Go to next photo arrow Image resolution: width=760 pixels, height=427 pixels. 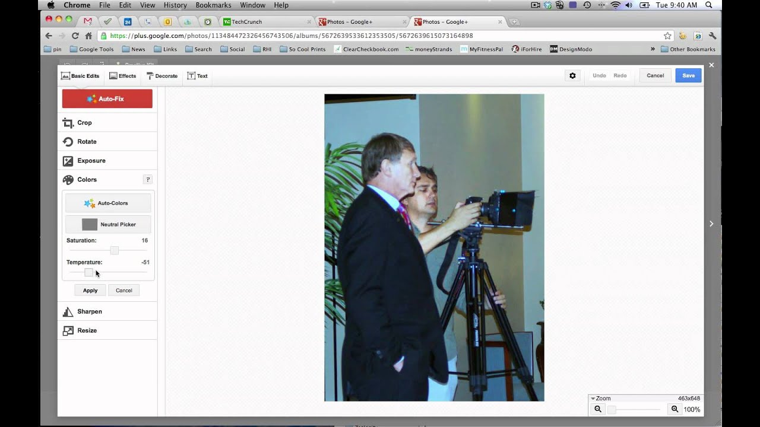tap(711, 224)
